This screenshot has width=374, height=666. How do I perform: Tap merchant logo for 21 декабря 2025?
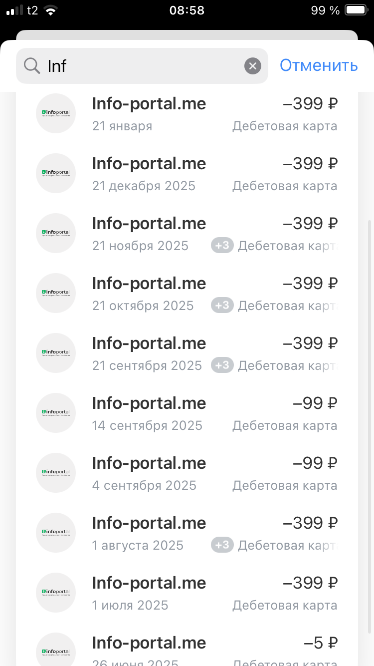56,173
